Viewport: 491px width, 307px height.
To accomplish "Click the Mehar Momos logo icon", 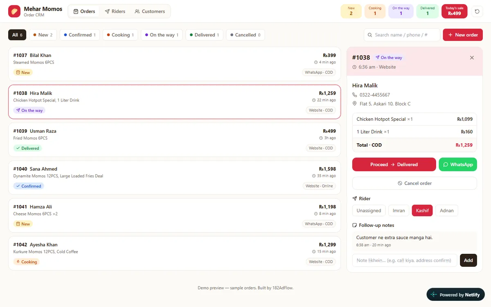I will click(x=14, y=11).
